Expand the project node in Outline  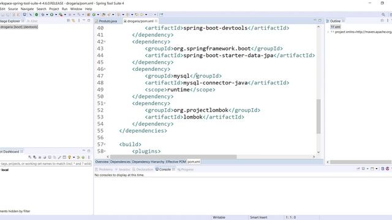(328, 32)
